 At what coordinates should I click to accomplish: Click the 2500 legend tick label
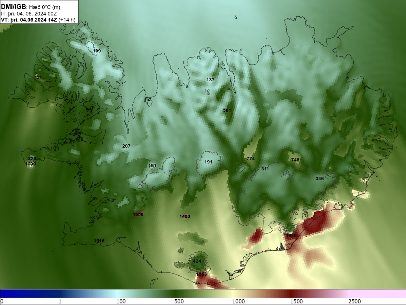[x=354, y=301]
